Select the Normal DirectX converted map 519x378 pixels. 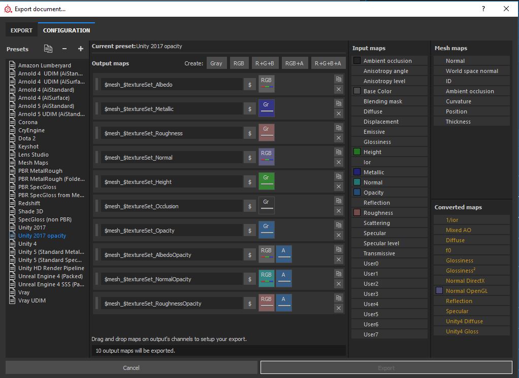tap(472, 281)
